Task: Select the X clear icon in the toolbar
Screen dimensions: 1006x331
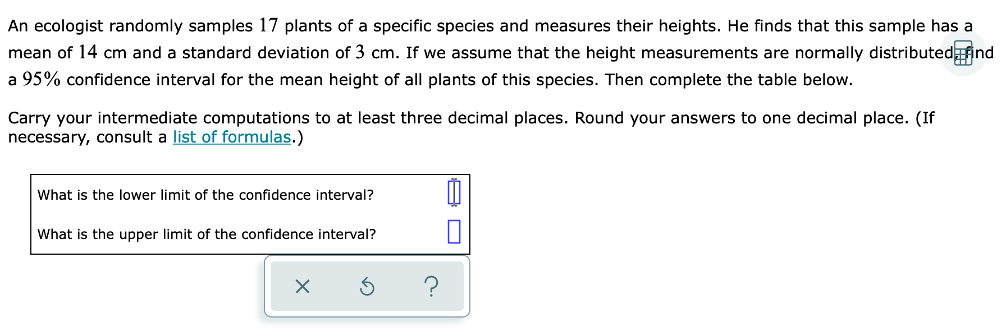Action: tap(302, 287)
